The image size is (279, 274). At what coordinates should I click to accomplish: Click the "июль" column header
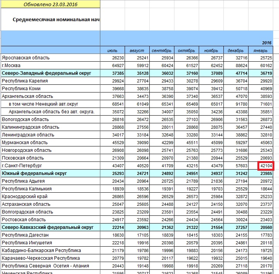(x=113, y=50)
